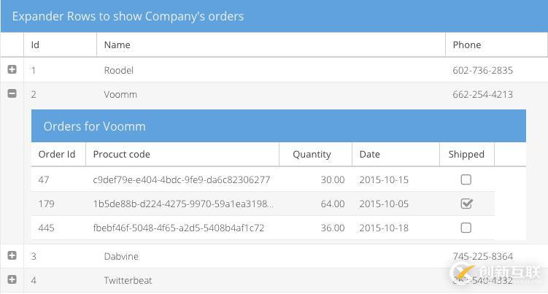Click the Order Id column header
This screenshot has width=548, height=294.
[58, 154]
